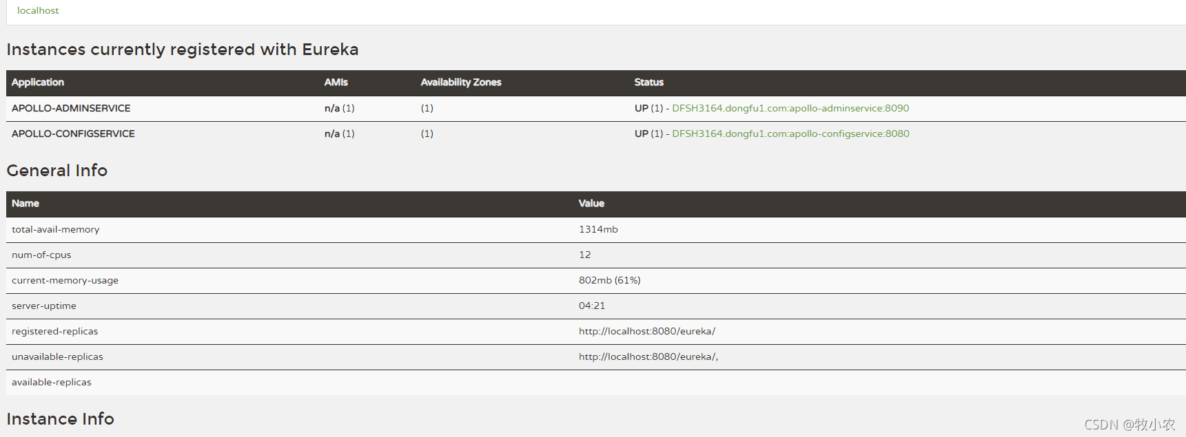
Task: Select the total-avail-memory row
Action: tap(596, 229)
